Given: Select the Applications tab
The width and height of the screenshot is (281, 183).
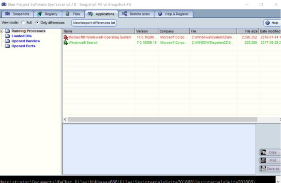Looking at the screenshot, I should click(x=102, y=14).
